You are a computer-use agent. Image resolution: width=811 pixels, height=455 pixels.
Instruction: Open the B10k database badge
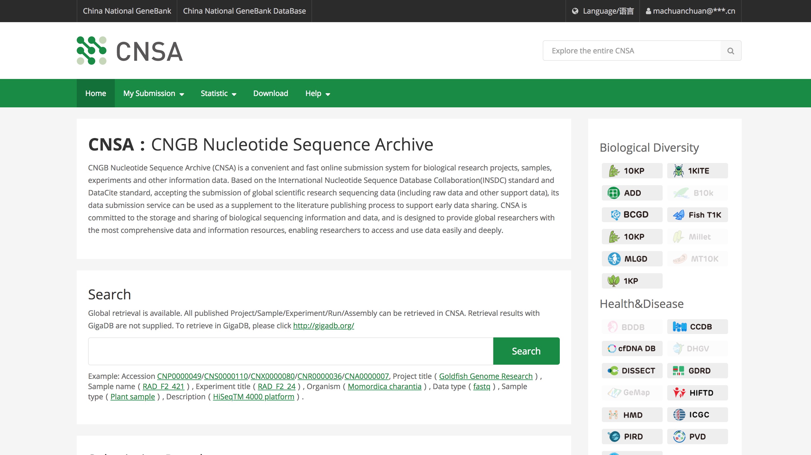697,193
